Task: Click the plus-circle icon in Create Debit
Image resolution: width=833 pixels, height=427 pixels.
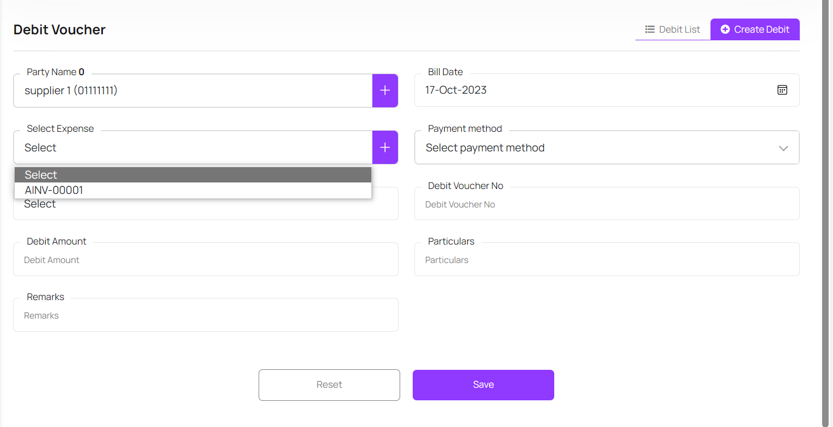Action: pos(725,29)
